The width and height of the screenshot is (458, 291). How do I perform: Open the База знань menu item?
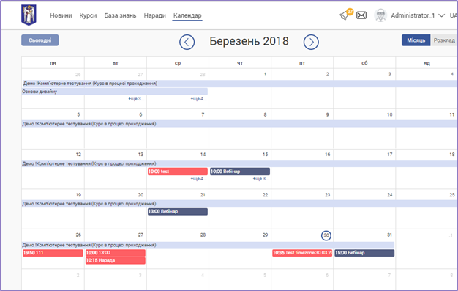point(120,15)
